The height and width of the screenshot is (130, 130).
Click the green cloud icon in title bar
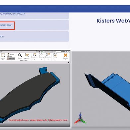point(42,52)
